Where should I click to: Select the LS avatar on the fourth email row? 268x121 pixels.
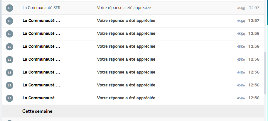pyautogui.click(x=10, y=47)
